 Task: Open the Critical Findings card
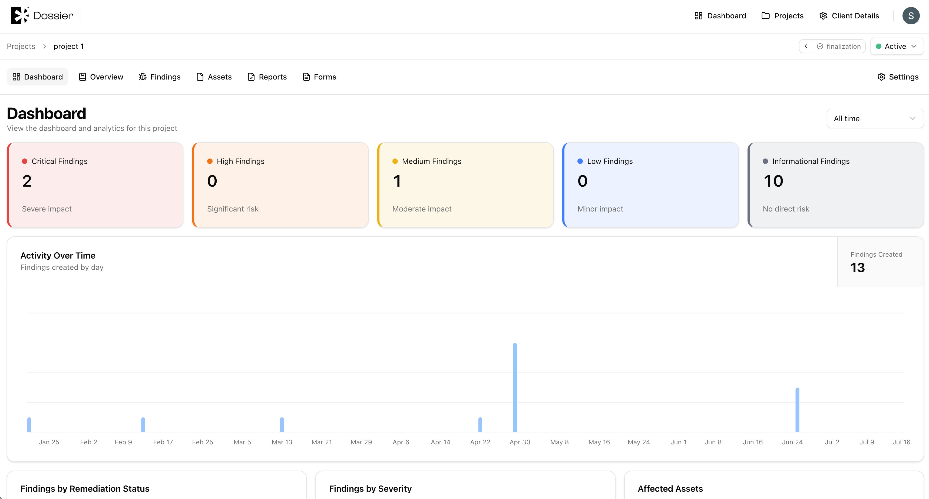click(x=95, y=185)
